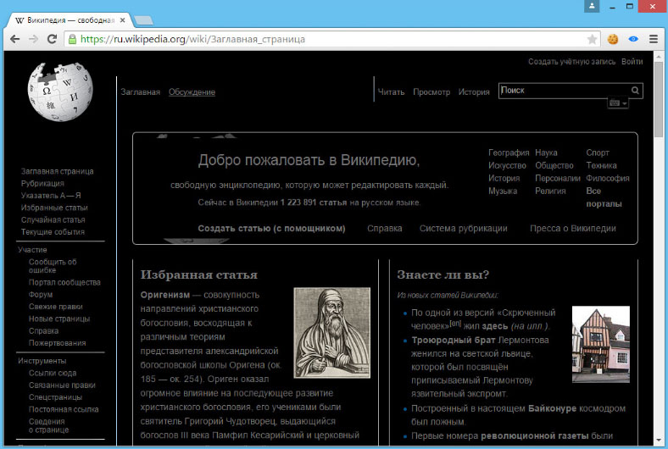Switch to the Википедия tab
The height and width of the screenshot is (449, 668).
[x=70, y=20]
